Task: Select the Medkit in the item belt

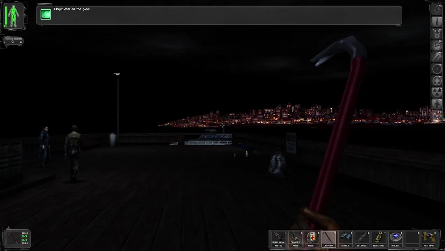Action: [312, 239]
